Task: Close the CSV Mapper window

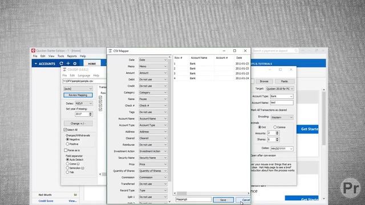Action: pos(245,51)
